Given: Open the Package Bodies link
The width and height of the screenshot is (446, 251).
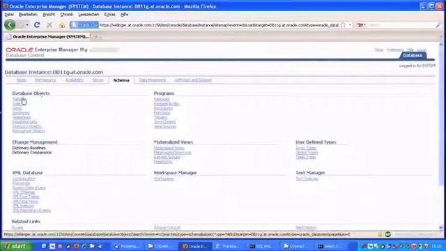Looking at the screenshot, I should [x=167, y=104].
